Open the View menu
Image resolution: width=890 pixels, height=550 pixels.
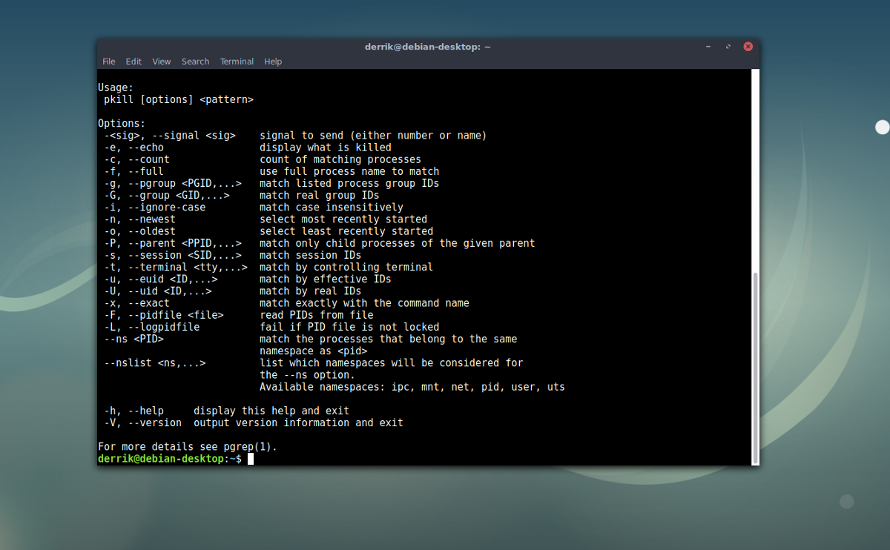[161, 62]
